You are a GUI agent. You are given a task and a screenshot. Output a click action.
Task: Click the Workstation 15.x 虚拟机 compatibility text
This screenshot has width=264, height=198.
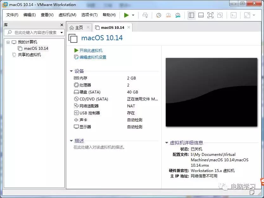pyautogui.click(x=213, y=171)
